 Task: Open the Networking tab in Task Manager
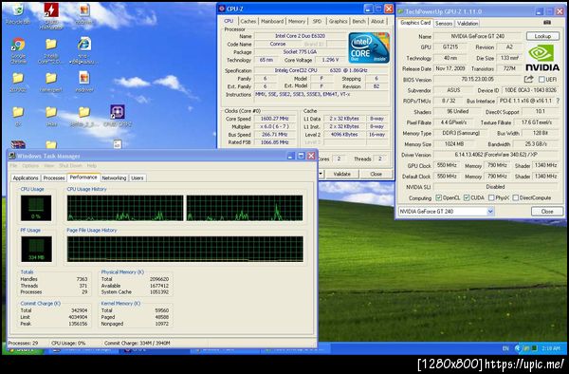click(114, 178)
